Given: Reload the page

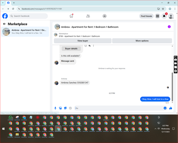Looking at the screenshot, I should [x=13, y=9].
